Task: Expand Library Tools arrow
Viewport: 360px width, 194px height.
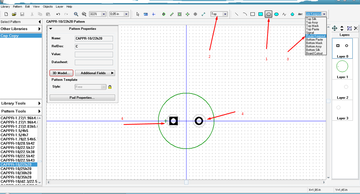Action: pos(40,103)
